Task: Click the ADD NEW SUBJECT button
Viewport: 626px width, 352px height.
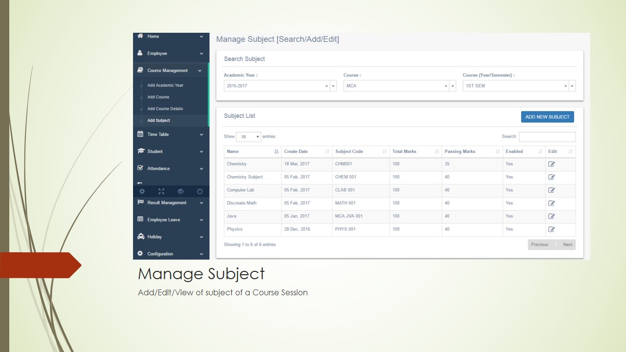Action: point(547,117)
